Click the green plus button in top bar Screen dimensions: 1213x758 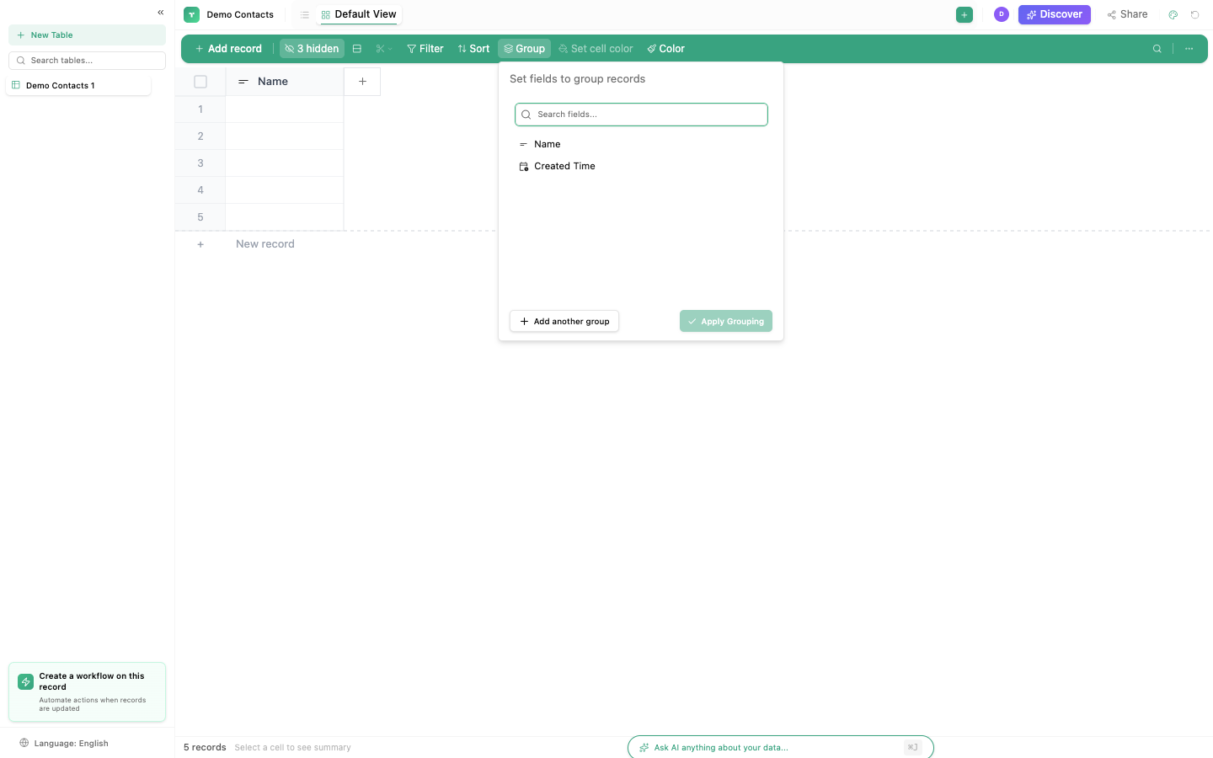[x=965, y=14]
